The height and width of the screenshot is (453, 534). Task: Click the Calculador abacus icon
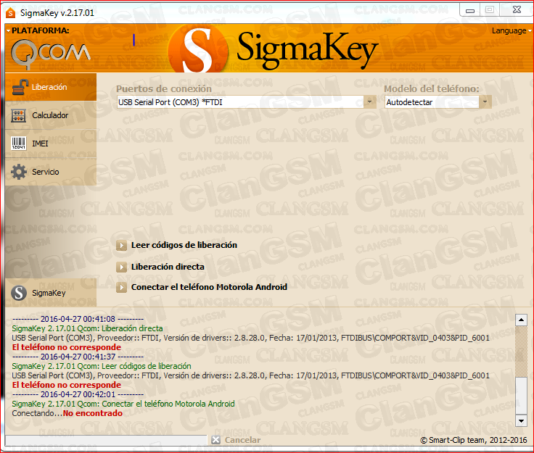pos(18,116)
